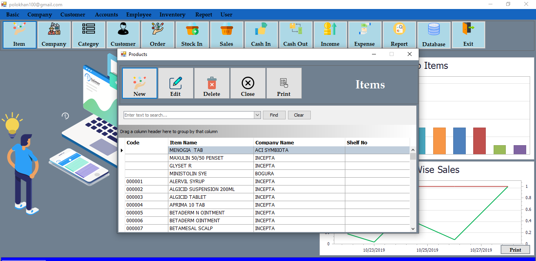Select the MINISTOLIN SYE row

(x=267, y=174)
